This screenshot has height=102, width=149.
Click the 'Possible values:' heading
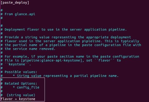21,72
